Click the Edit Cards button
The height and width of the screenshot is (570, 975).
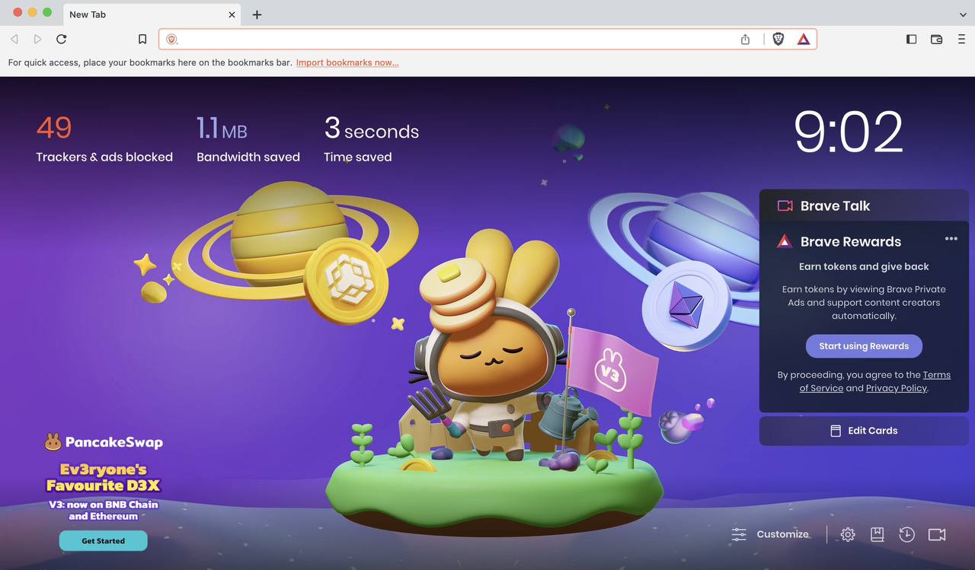pyautogui.click(x=864, y=431)
